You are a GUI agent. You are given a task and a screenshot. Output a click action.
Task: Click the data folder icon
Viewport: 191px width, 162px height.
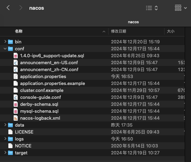point(10,125)
